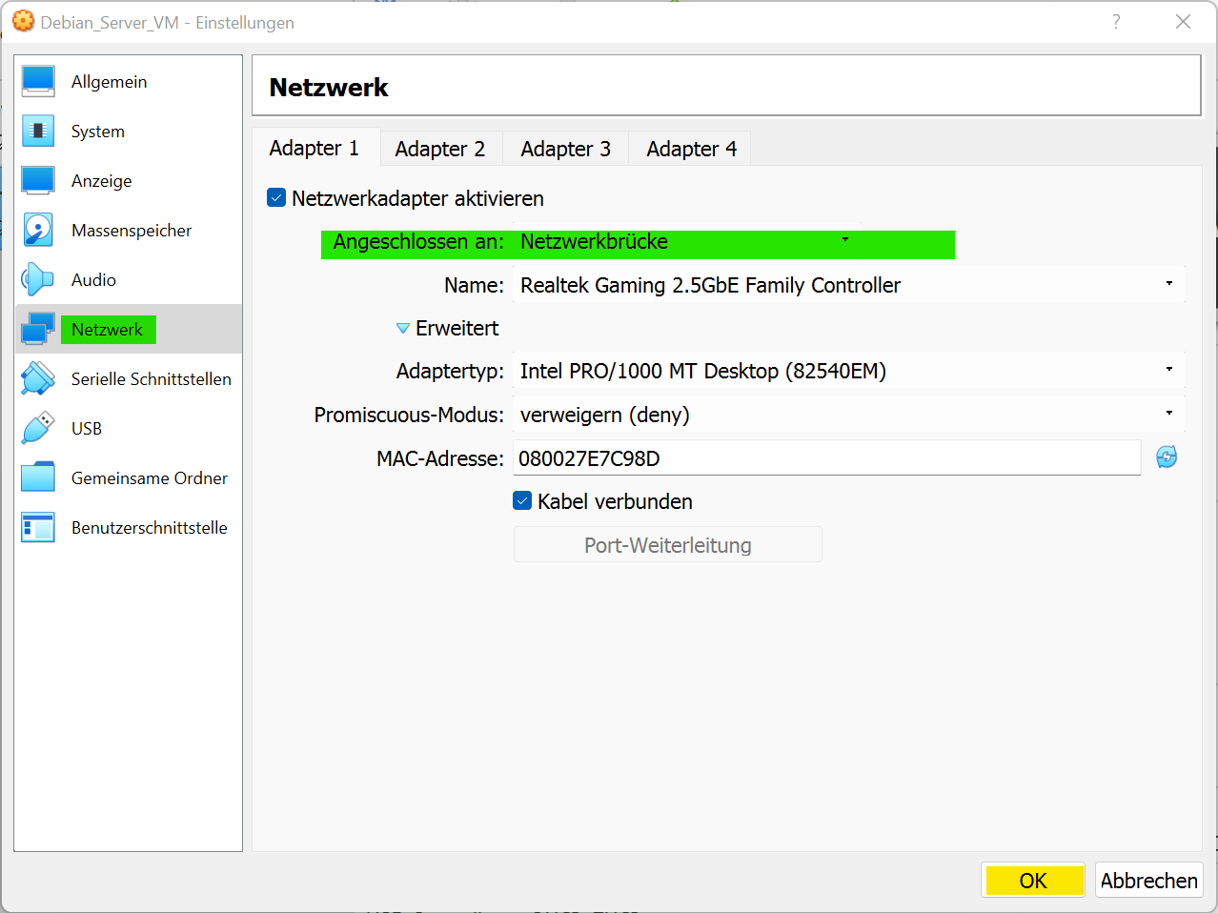Click the USB connector icon

tap(38, 428)
